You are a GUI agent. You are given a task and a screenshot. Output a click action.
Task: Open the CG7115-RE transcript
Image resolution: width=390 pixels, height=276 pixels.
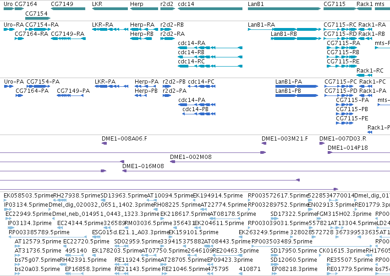[x=342, y=66]
